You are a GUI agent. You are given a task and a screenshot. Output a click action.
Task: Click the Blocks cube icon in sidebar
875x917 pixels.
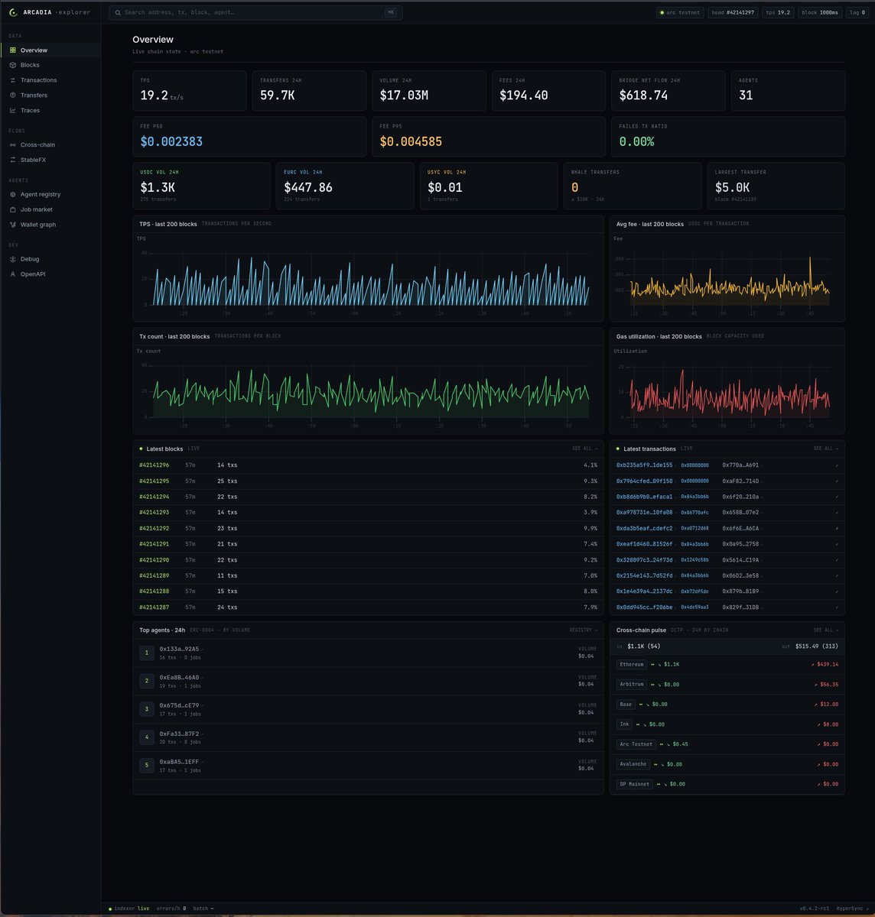pyautogui.click(x=13, y=65)
